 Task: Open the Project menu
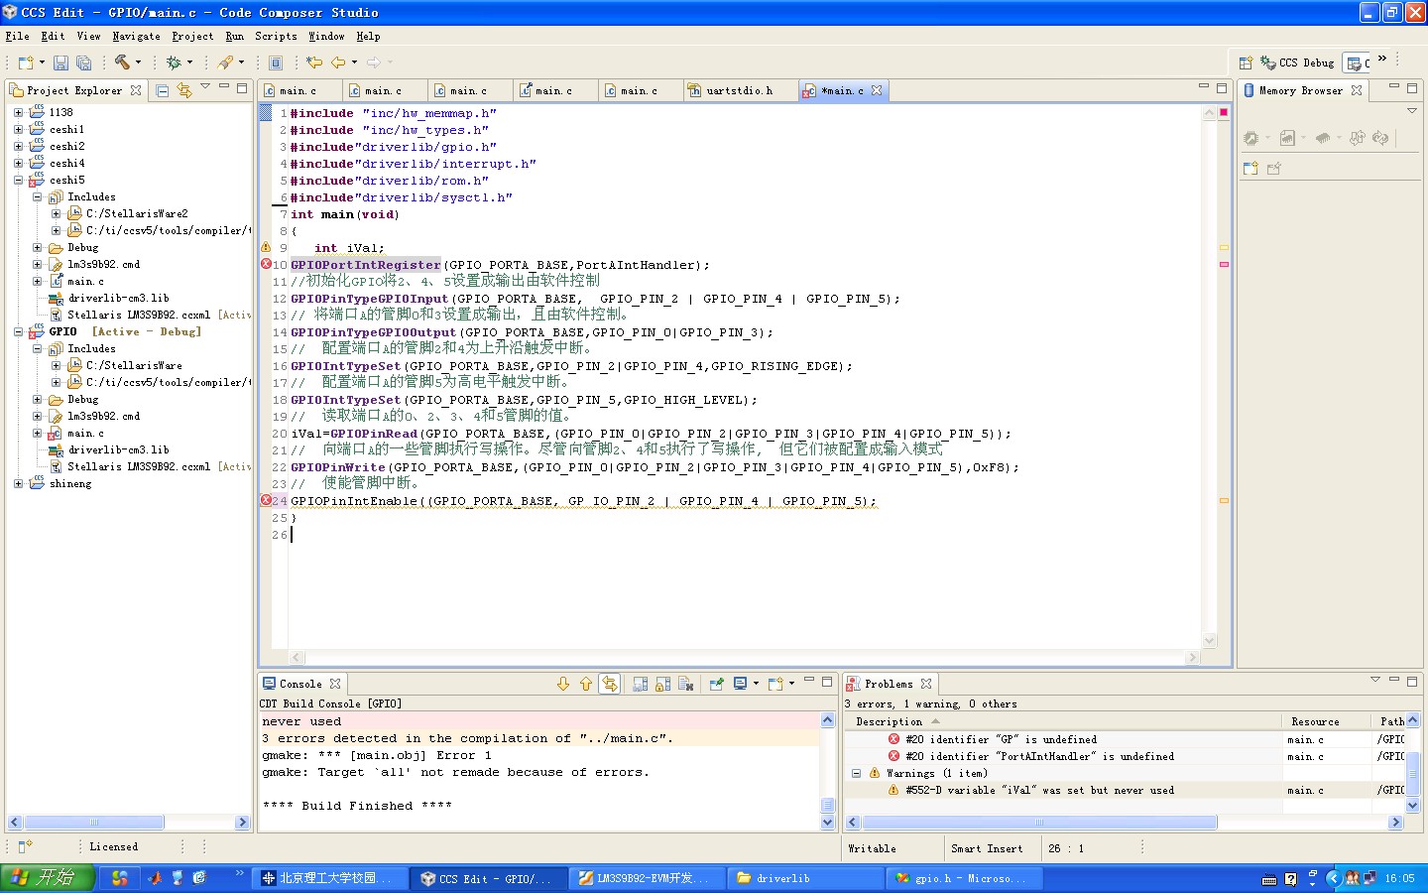[x=192, y=36]
